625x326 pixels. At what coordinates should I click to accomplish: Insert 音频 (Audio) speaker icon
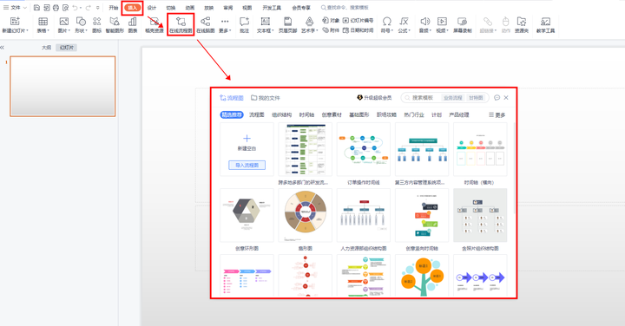click(424, 22)
